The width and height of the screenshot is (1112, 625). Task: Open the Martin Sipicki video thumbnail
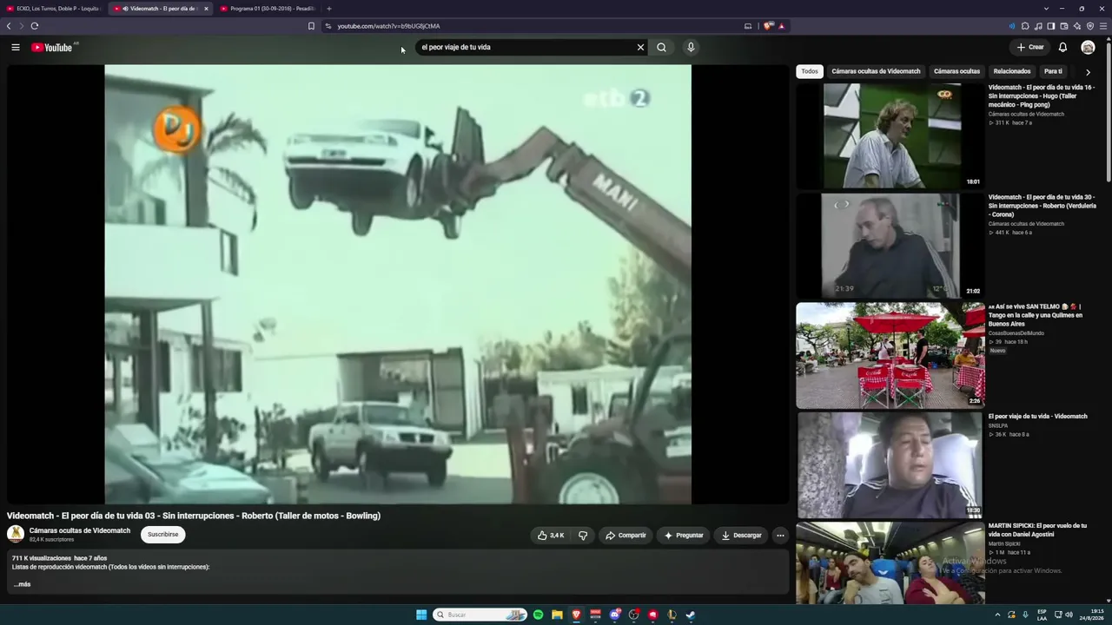pyautogui.click(x=890, y=562)
